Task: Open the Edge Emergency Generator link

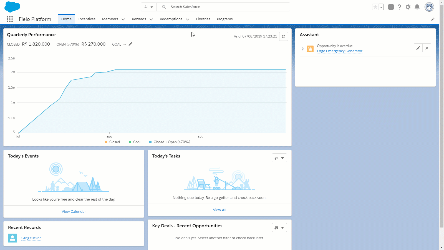Action: [x=340, y=51]
